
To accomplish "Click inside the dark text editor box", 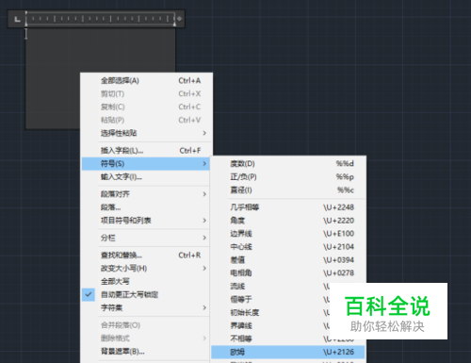I will (100, 50).
